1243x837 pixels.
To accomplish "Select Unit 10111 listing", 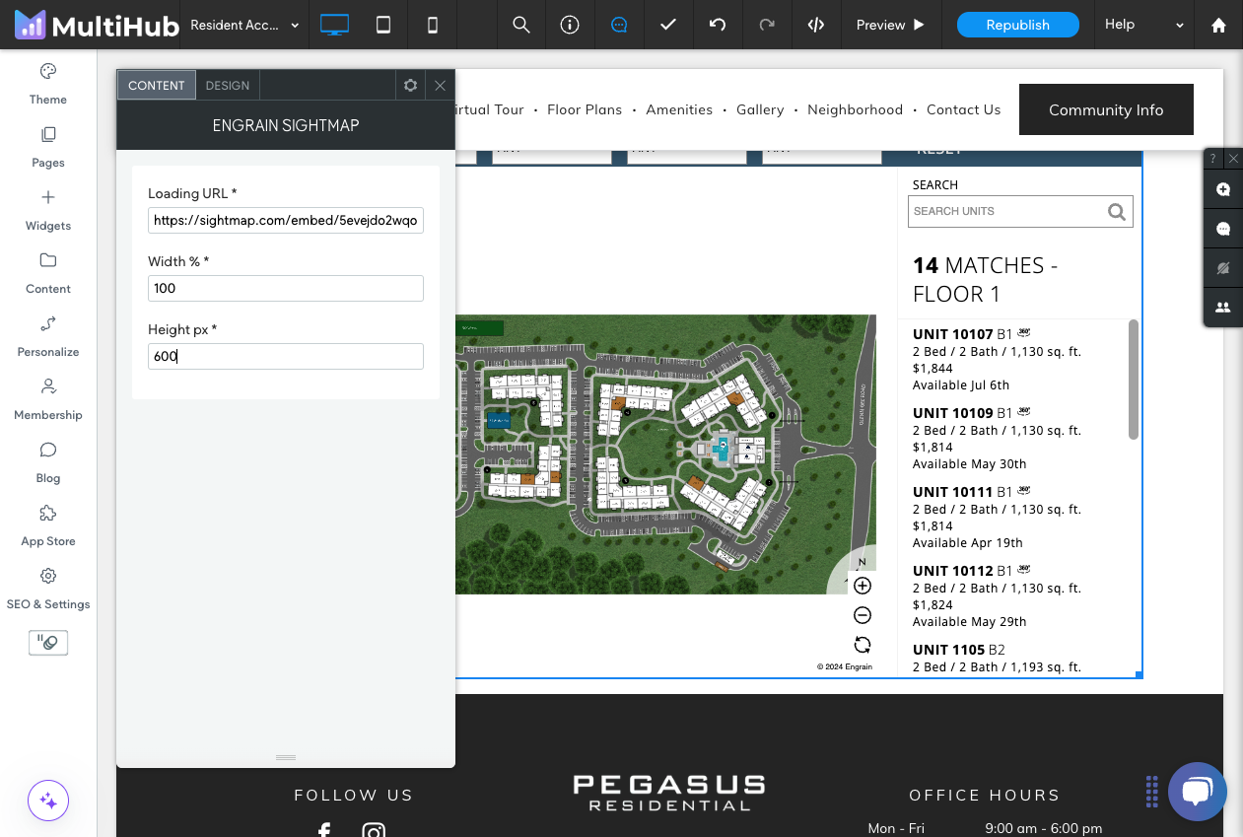I will pos(1013,517).
